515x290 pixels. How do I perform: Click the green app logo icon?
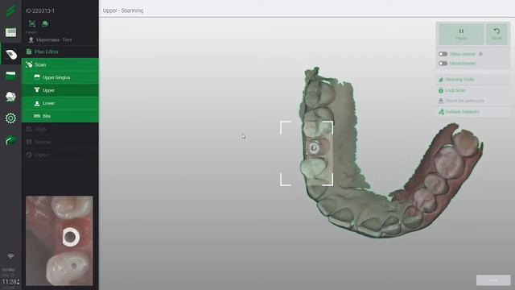(10, 10)
